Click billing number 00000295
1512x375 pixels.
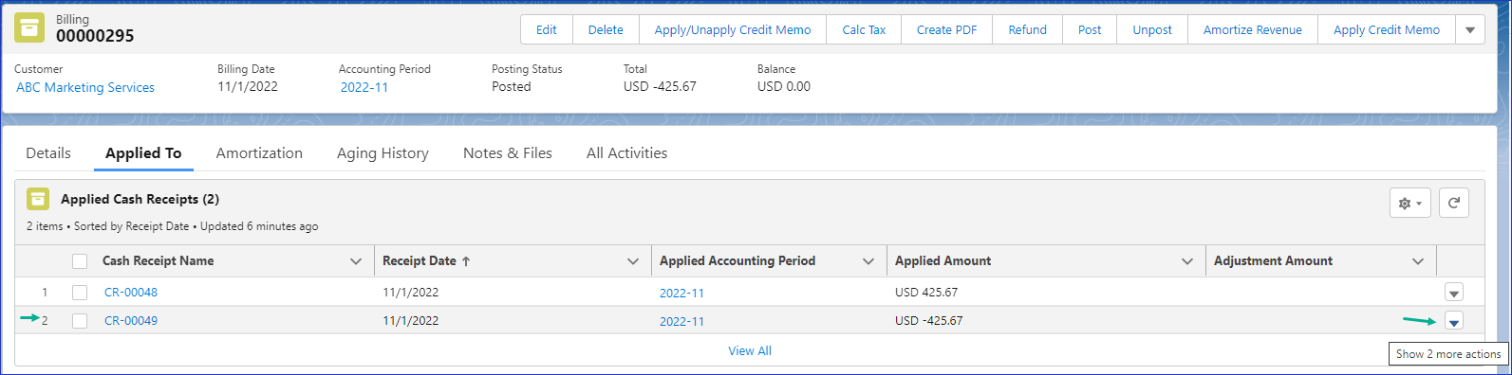coord(95,36)
